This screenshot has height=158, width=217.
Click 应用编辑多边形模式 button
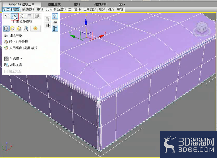[x=21, y=48]
